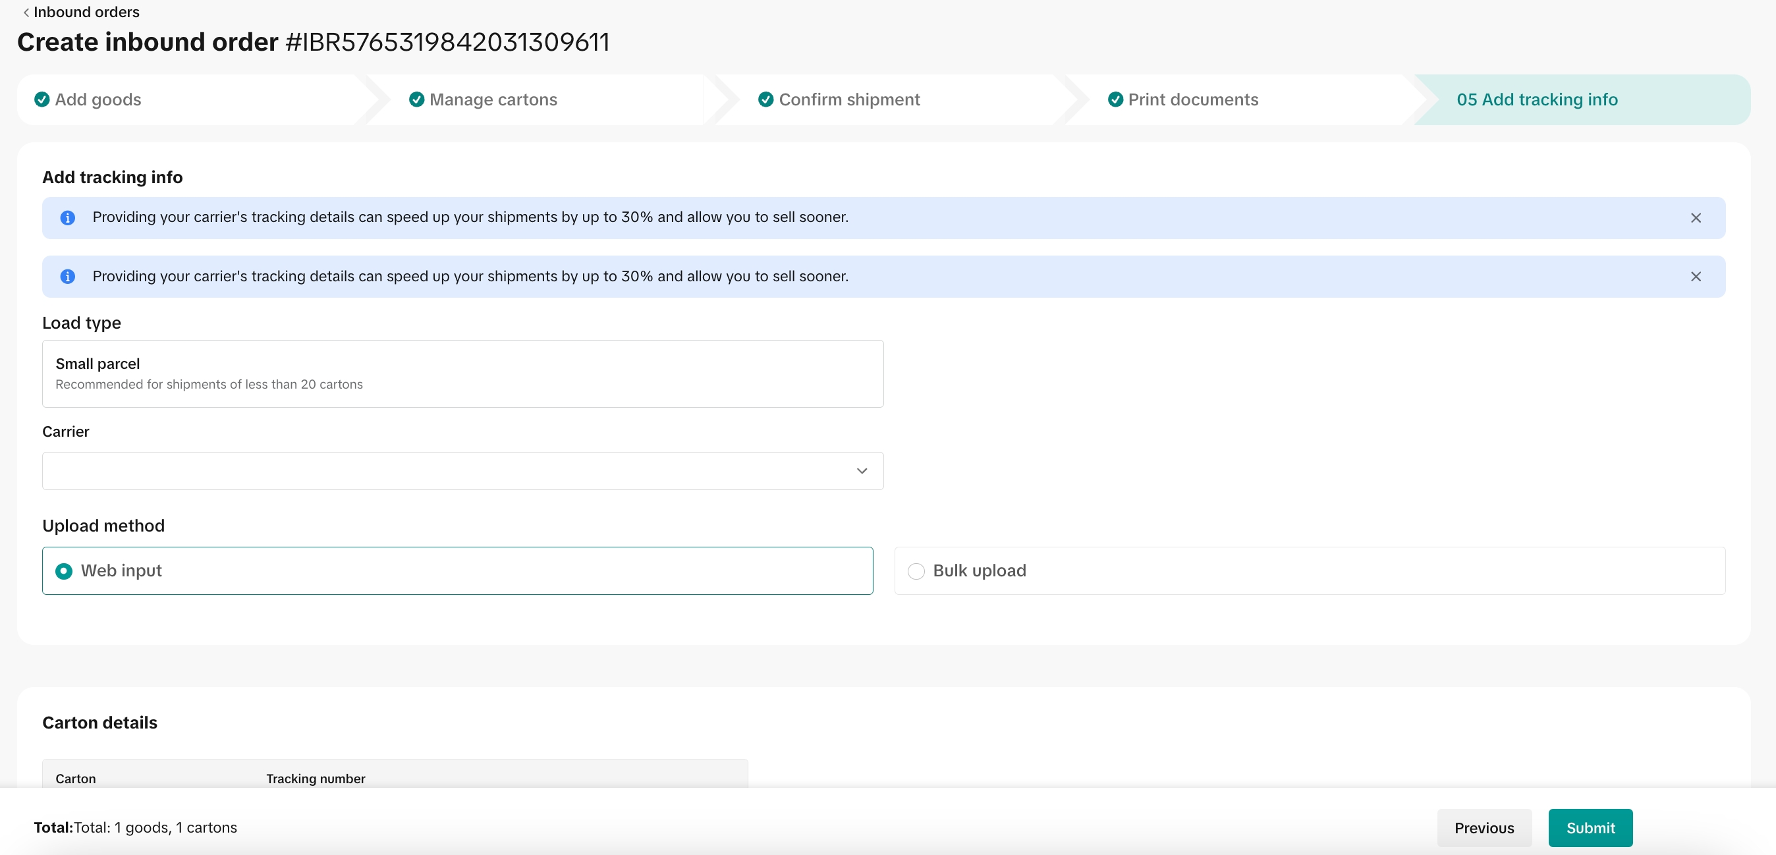1776x855 pixels.
Task: Close the second tracking info banner
Action: coord(1696,277)
